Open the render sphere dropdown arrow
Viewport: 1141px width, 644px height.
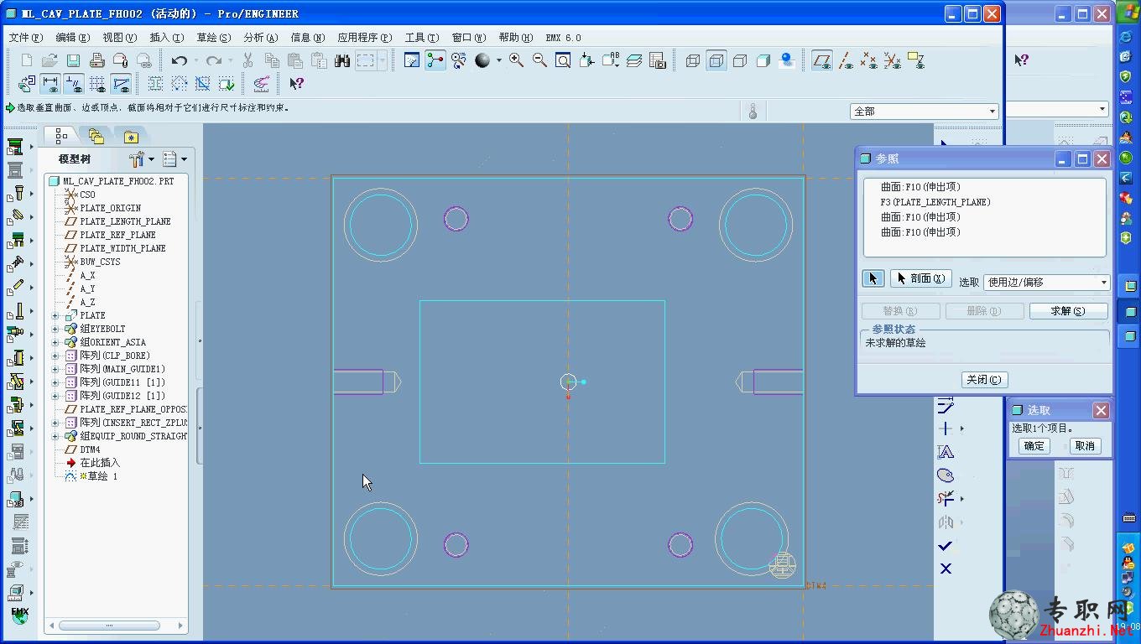tap(498, 60)
